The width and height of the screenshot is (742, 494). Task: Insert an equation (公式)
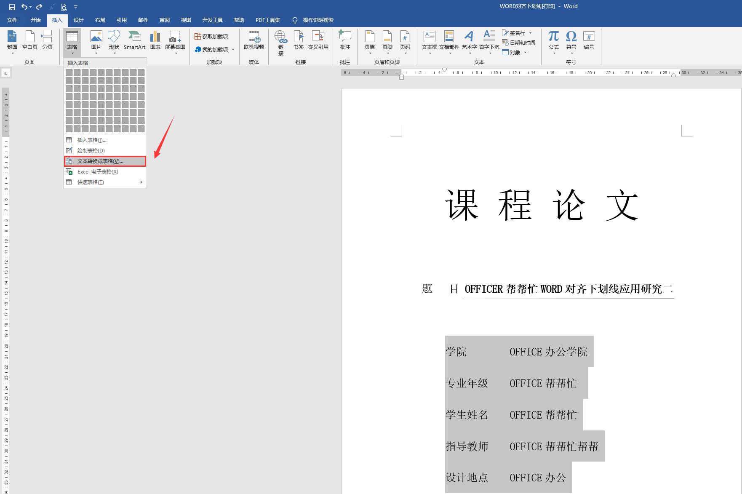click(x=554, y=42)
